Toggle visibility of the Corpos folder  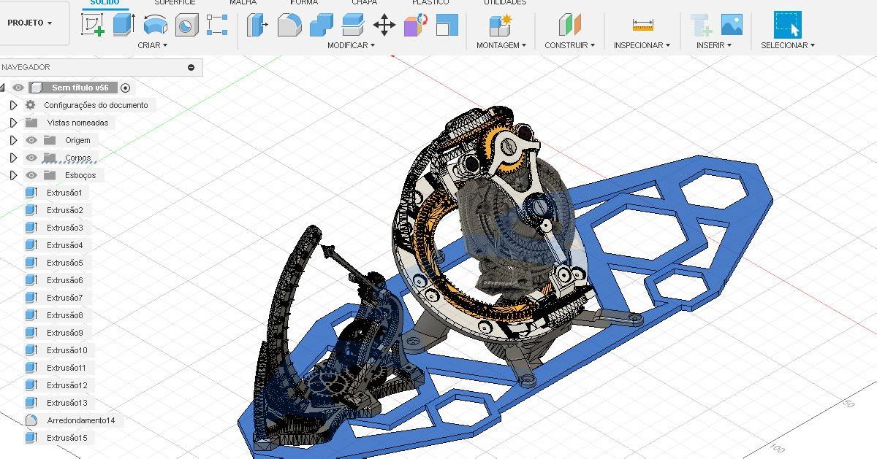pos(31,158)
